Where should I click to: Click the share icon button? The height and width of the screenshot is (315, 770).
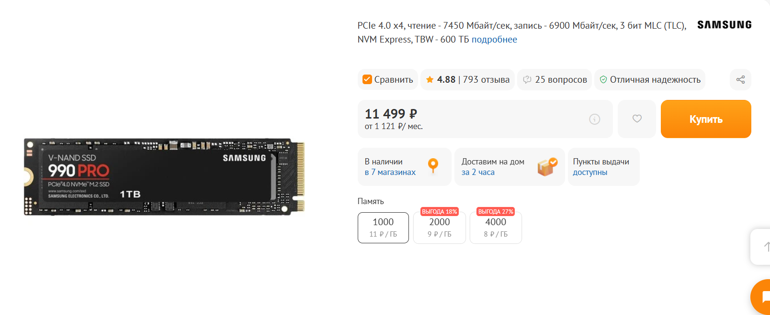pos(740,79)
